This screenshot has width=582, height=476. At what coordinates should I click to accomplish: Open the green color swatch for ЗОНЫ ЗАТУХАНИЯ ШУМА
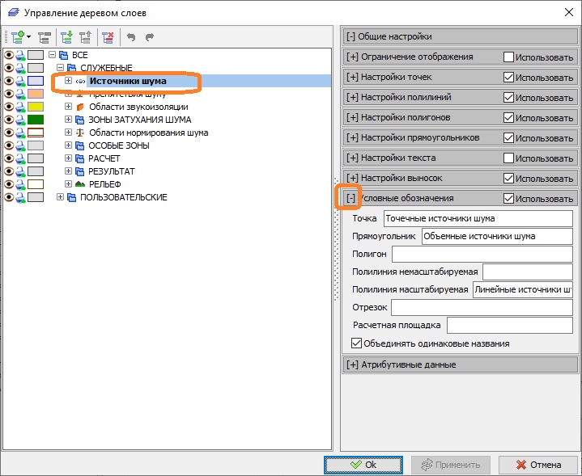coord(36,120)
